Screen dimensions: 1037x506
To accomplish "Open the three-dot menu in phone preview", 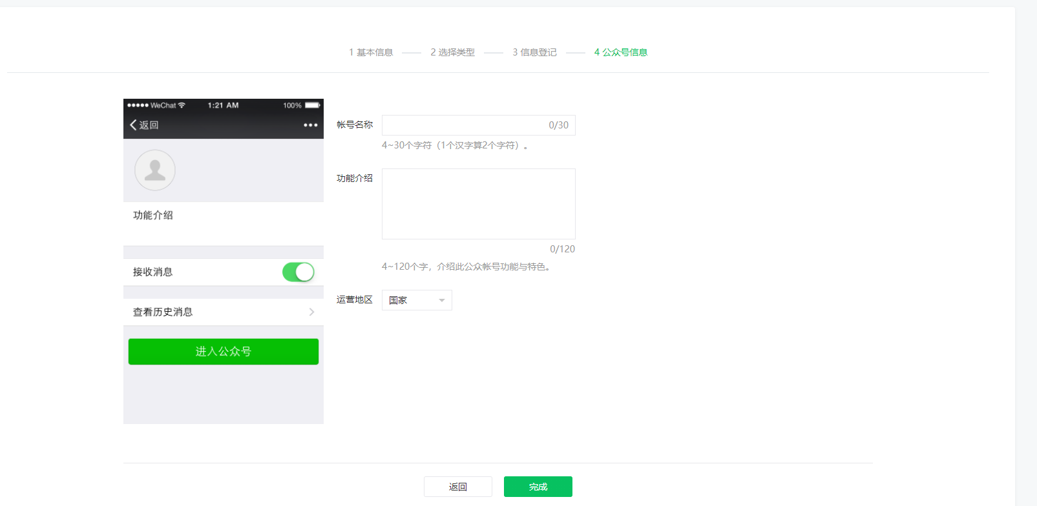I will click(311, 125).
